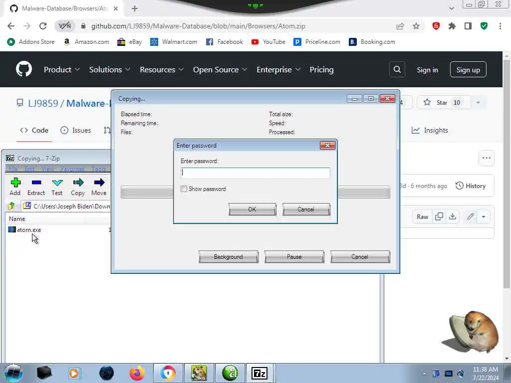Screen dimensions: 511x383
Task: Open the YouTube bookmark
Action: (x=268, y=42)
